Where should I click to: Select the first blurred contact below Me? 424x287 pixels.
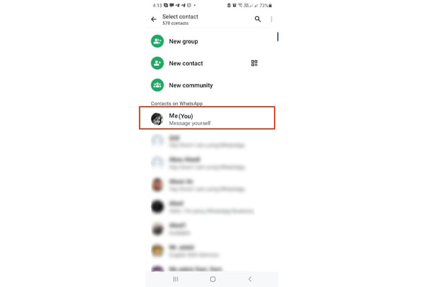[208, 141]
